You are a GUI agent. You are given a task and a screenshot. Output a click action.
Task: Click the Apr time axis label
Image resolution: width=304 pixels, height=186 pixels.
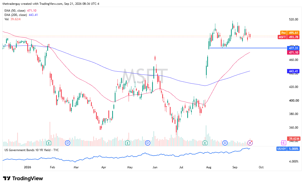pyautogui.click(x=103, y=167)
